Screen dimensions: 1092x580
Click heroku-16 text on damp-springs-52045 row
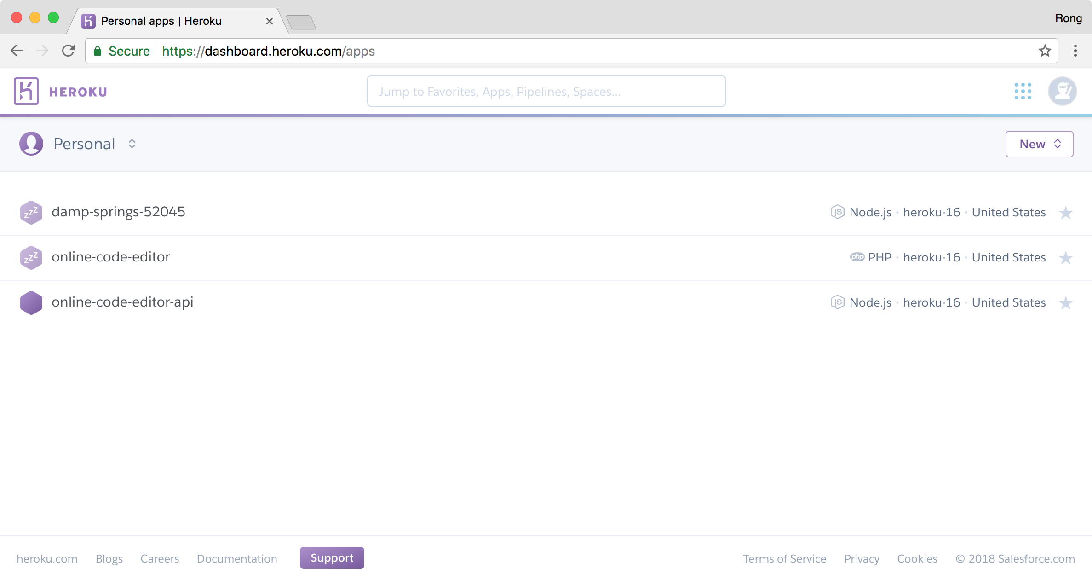point(931,212)
